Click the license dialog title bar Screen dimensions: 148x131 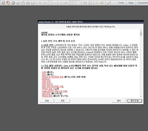(x=91, y=22)
